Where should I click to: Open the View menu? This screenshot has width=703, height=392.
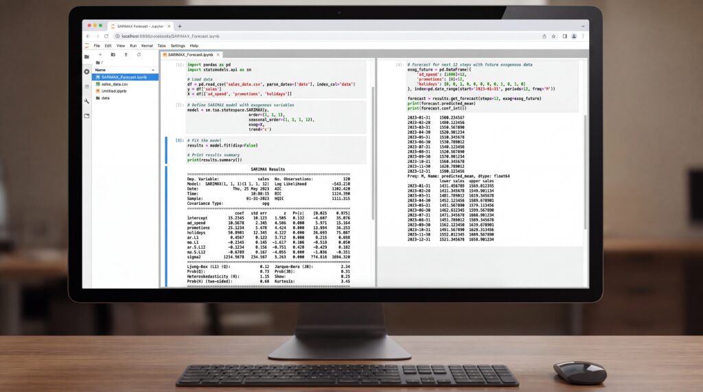[121, 46]
